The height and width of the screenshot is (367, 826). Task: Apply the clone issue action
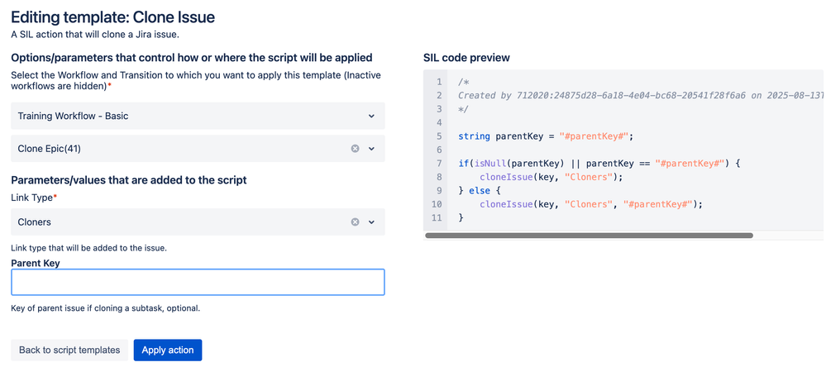168,350
